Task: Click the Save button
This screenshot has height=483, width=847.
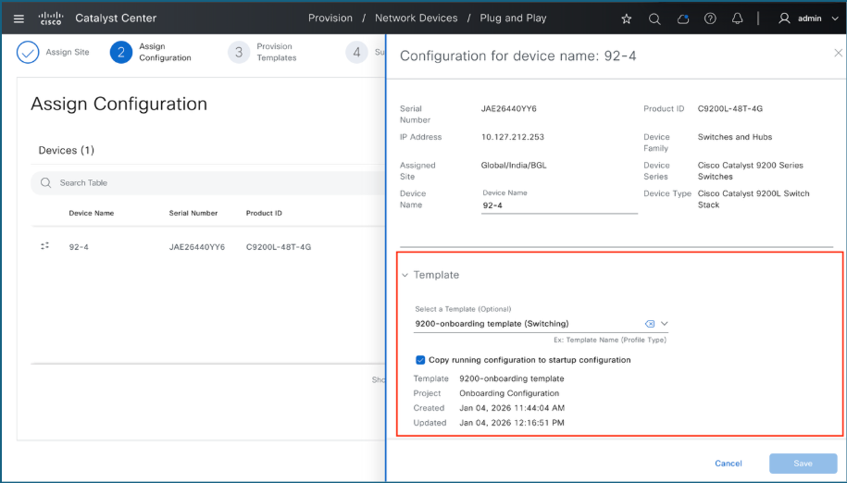Action: point(803,464)
